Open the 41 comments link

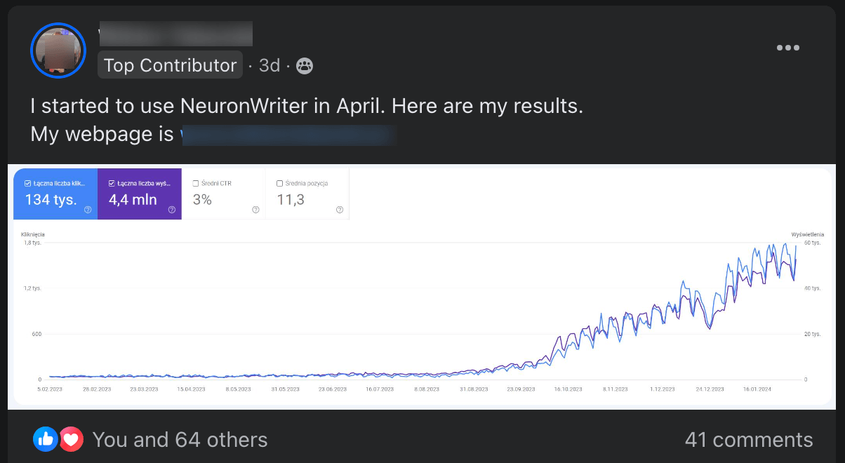pos(749,440)
